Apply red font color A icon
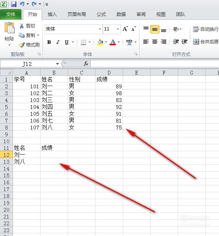The height and width of the screenshot is (236, 219). click(113, 42)
